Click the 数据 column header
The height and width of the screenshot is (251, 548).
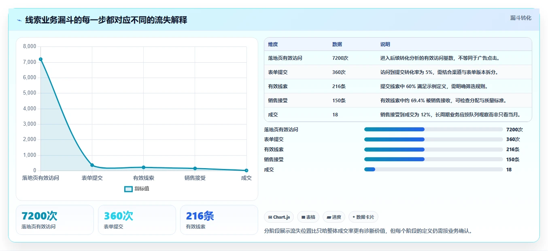point(337,44)
